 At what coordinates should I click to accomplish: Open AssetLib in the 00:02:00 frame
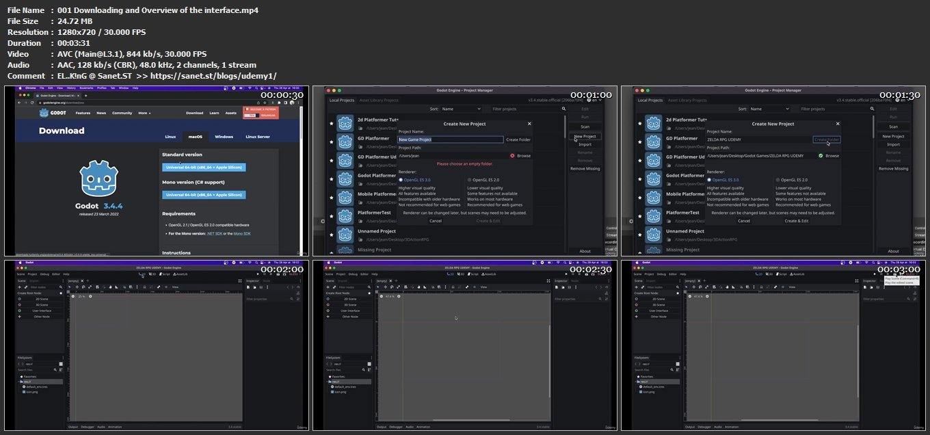[x=182, y=274]
